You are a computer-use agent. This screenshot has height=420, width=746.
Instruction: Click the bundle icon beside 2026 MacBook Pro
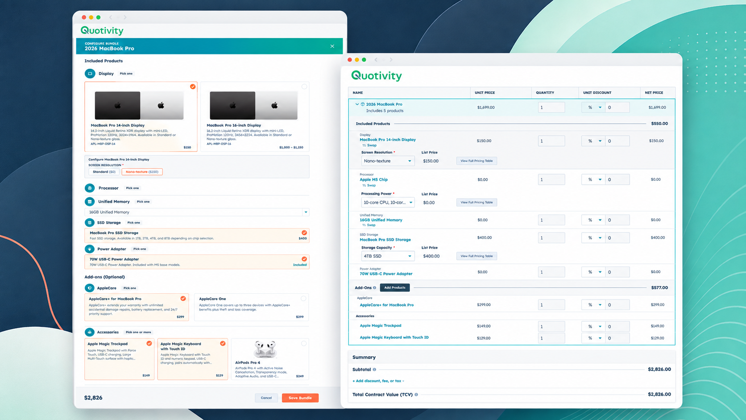click(x=363, y=104)
